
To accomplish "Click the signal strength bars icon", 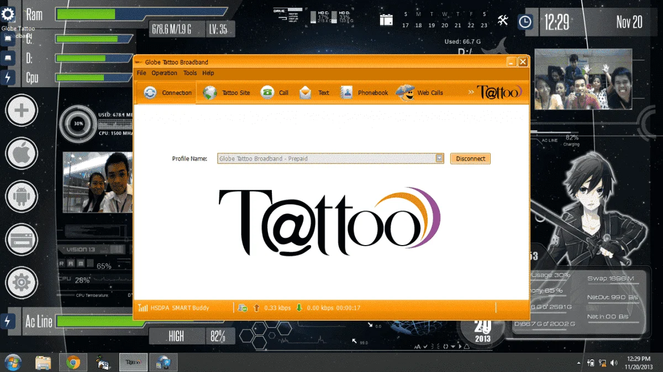I will (x=143, y=308).
